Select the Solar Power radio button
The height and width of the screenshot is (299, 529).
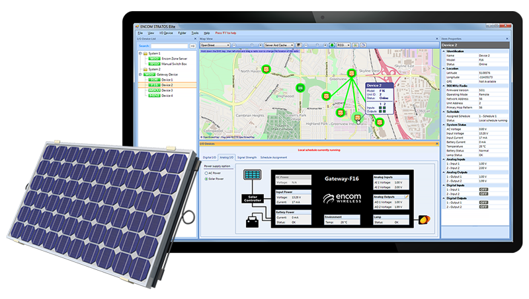coord(206,179)
